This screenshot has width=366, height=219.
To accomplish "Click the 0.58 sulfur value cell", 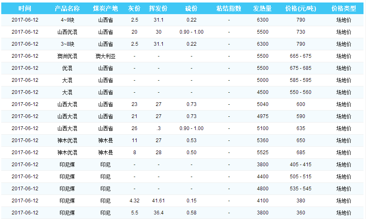I will [192, 213].
